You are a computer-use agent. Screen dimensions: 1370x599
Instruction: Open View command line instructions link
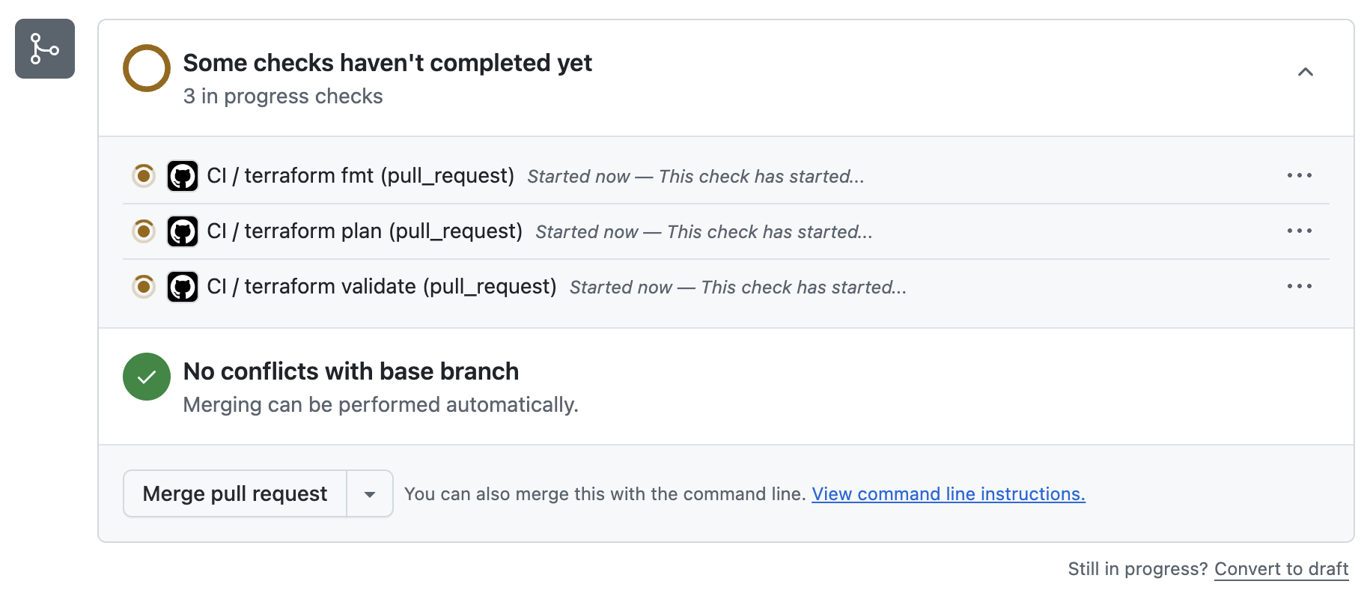click(948, 494)
